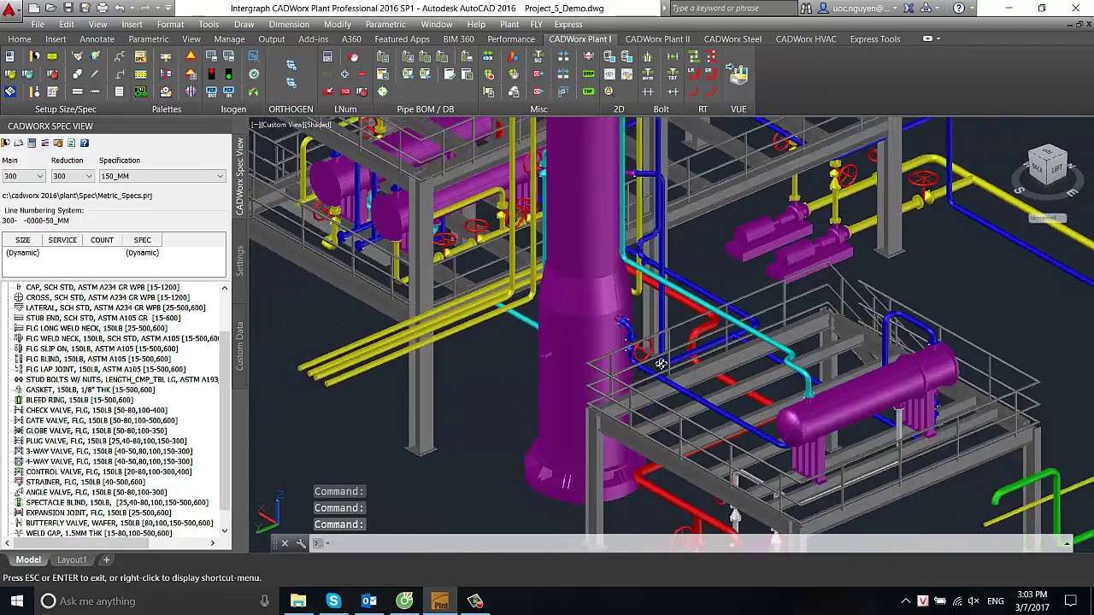
Task: Open the Custom Data side tab
Action: pos(240,346)
